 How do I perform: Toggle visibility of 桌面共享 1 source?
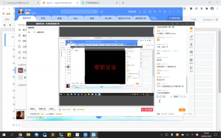[29, 32]
